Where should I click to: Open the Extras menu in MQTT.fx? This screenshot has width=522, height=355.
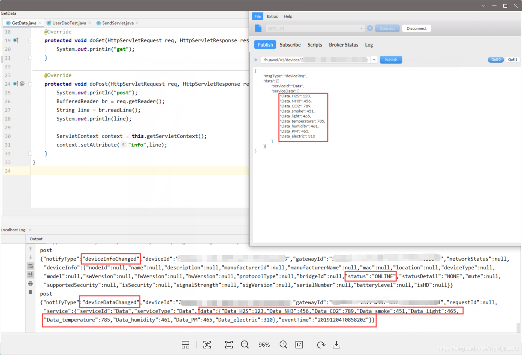pos(272,16)
